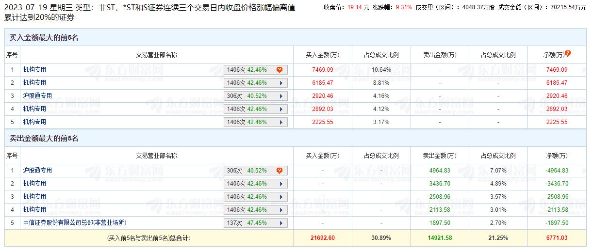Open the 沪股通专用 link in the sell top-5 list
The image size is (593, 252).
pyautogui.click(x=37, y=171)
